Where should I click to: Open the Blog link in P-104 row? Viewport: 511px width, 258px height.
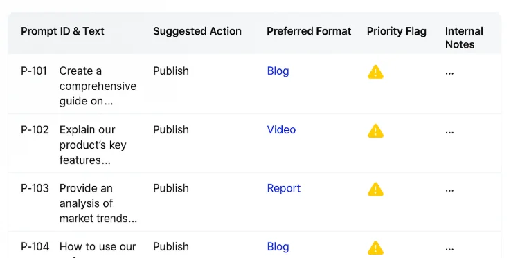278,247
